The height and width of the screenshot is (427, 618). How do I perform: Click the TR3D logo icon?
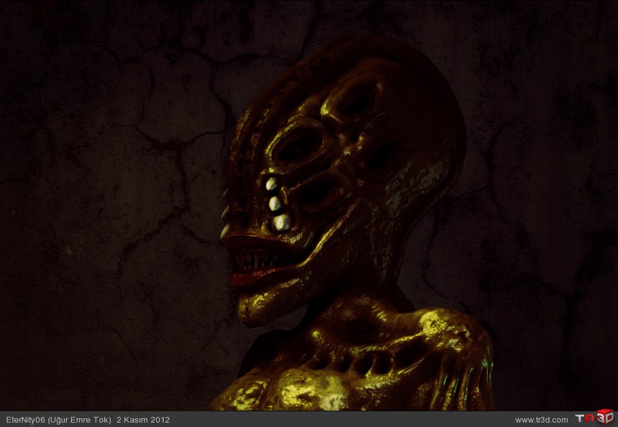pyautogui.click(x=594, y=418)
